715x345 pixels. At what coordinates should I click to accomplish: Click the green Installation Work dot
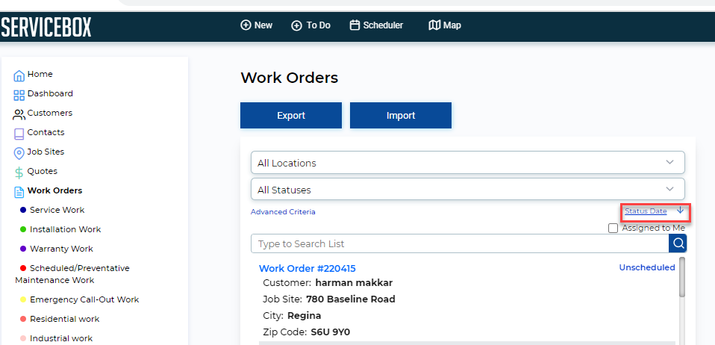click(x=23, y=229)
